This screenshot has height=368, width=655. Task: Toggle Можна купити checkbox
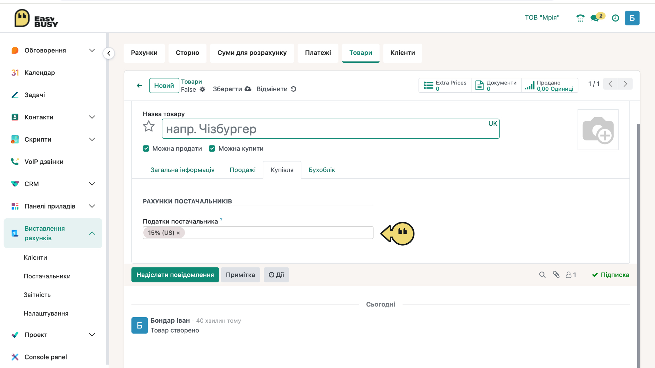(x=212, y=149)
